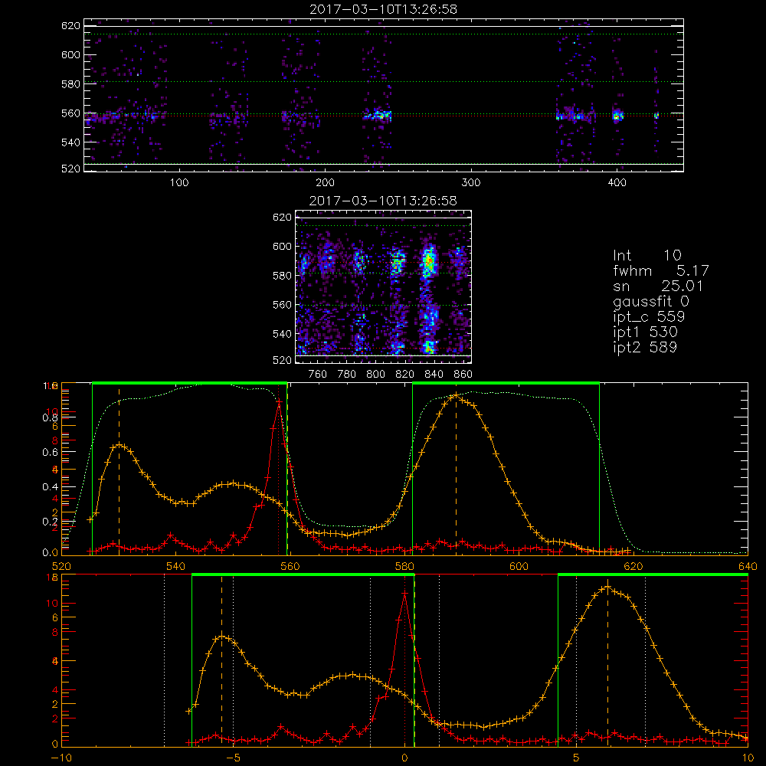Click the x-axis label 400 on the top plot

click(x=617, y=183)
